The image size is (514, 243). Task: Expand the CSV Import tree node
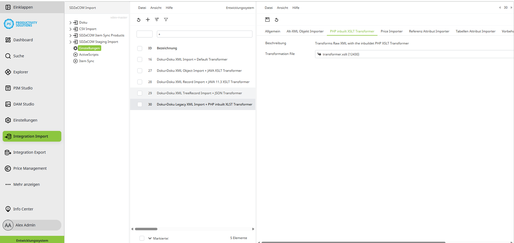[x=70, y=29]
